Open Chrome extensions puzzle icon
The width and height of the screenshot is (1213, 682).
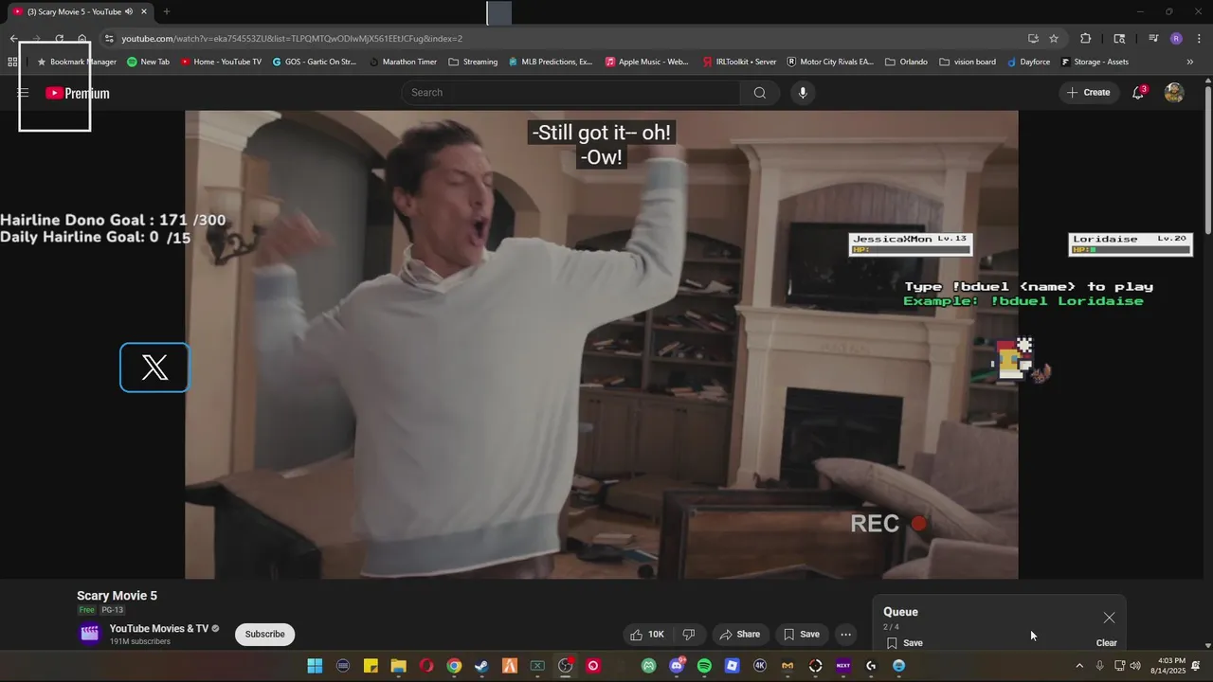[x=1086, y=39]
